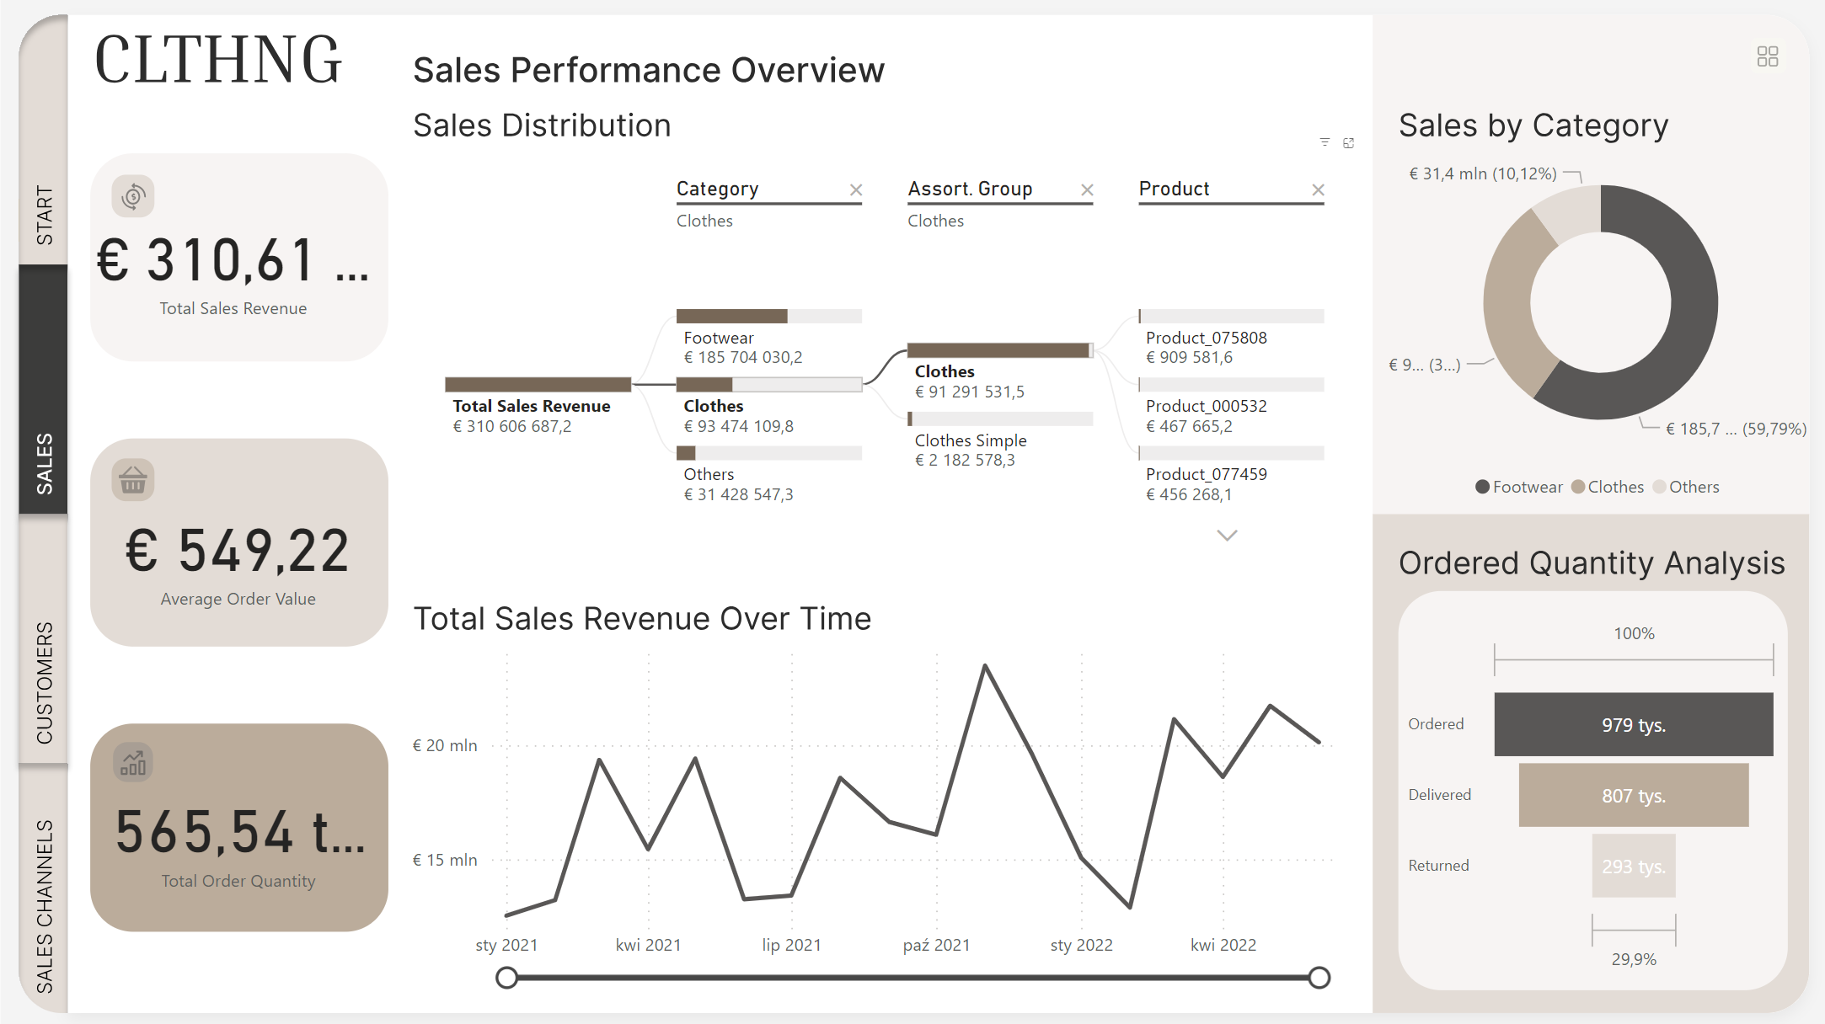This screenshot has width=1825, height=1024.
Task: Open focus mode for the Sales Distribution visual
Action: tap(1348, 142)
